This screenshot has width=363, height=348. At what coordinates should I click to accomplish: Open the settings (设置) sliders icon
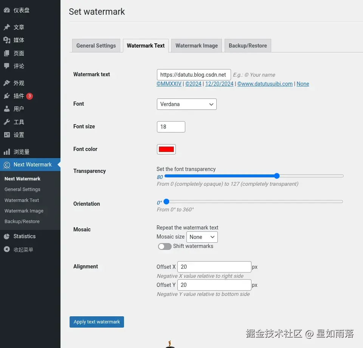(7, 135)
